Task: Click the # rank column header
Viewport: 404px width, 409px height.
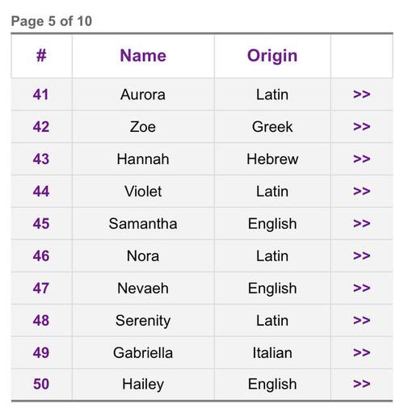Action: (x=41, y=56)
